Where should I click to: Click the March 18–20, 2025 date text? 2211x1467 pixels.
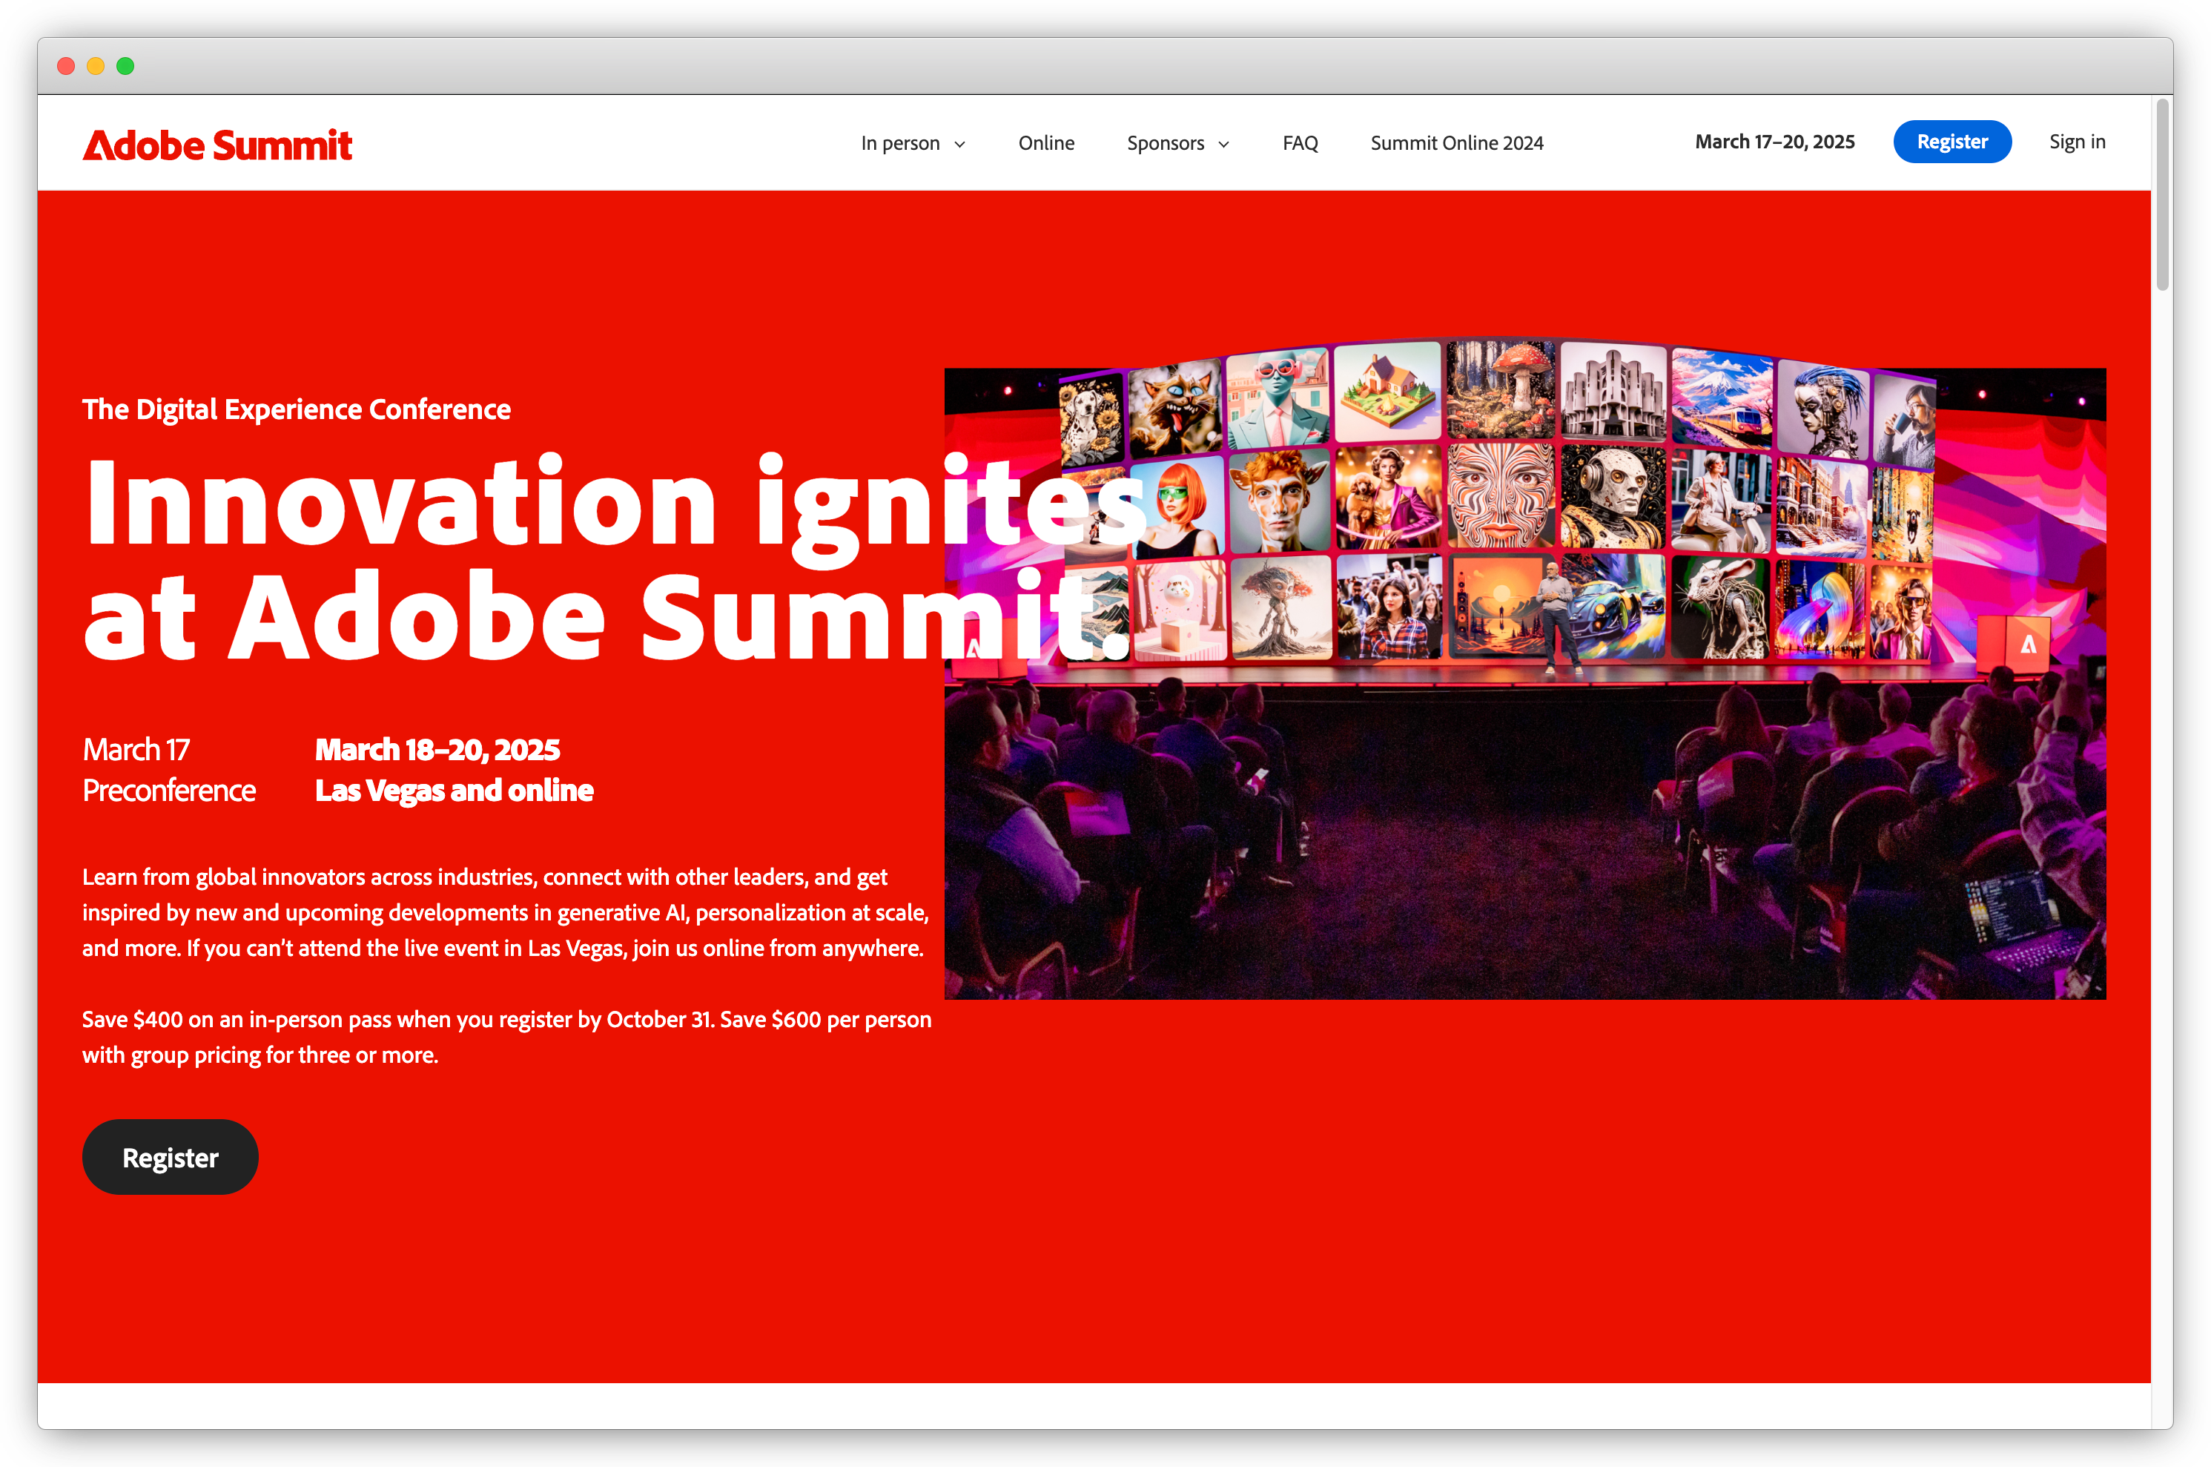pyautogui.click(x=437, y=749)
